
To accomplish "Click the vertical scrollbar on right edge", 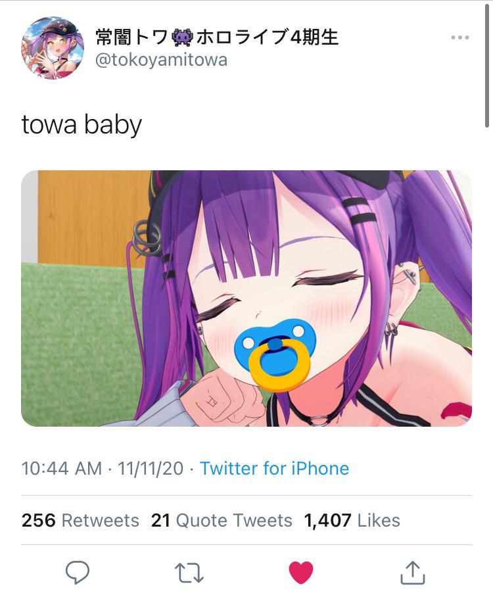I will point(487,66).
